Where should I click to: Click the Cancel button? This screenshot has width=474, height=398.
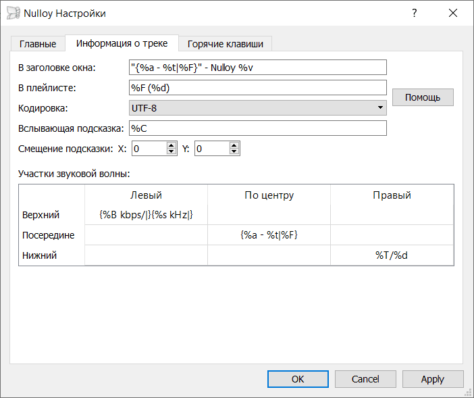pyautogui.click(x=365, y=379)
